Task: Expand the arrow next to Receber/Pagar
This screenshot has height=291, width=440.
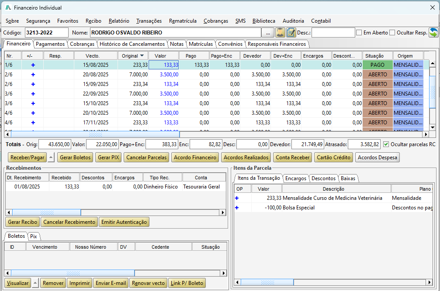Action: click(x=51, y=157)
